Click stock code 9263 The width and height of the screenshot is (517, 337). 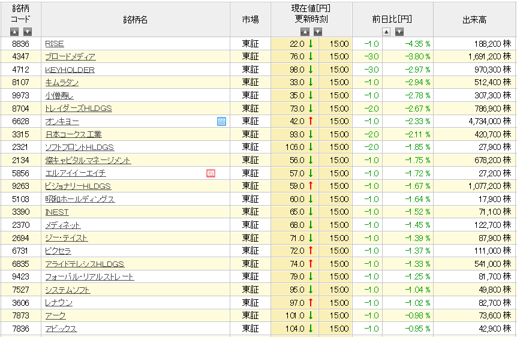tap(21, 186)
